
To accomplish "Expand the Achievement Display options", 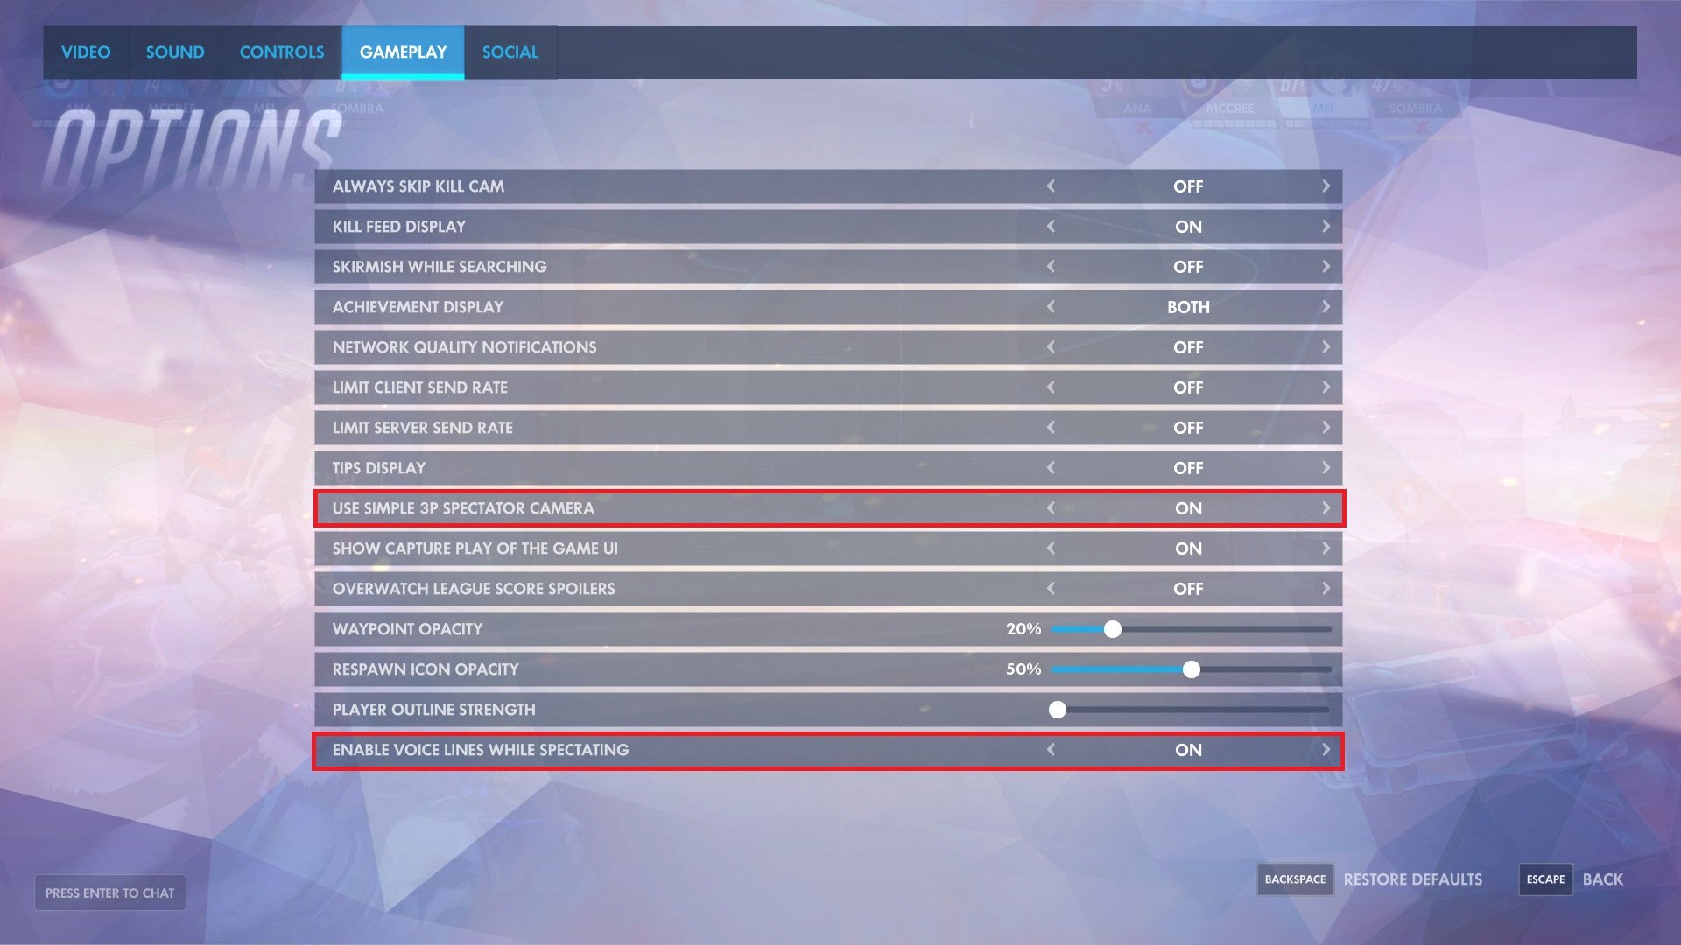I will [1326, 305].
